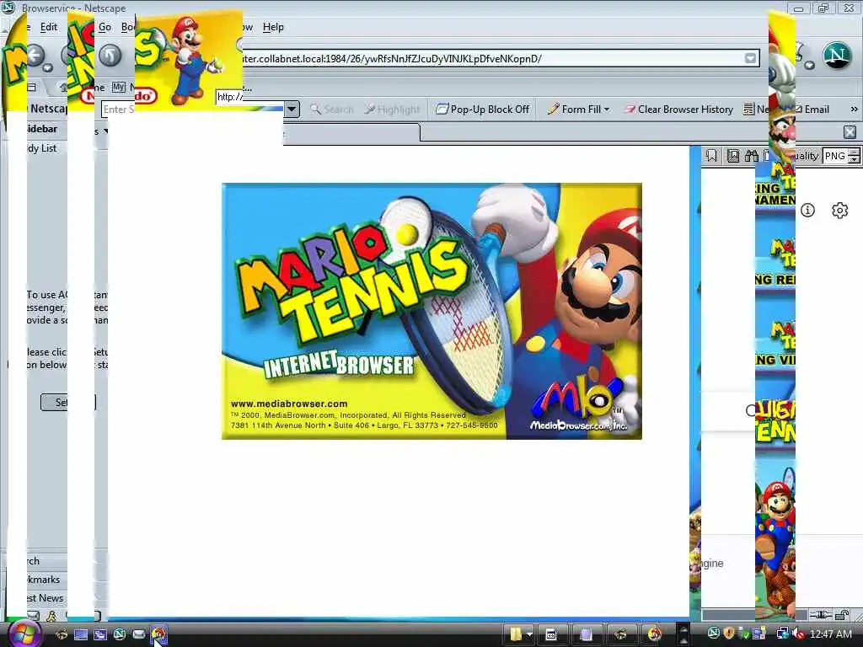Click the circled info icon
The height and width of the screenshot is (647, 863).
point(807,210)
